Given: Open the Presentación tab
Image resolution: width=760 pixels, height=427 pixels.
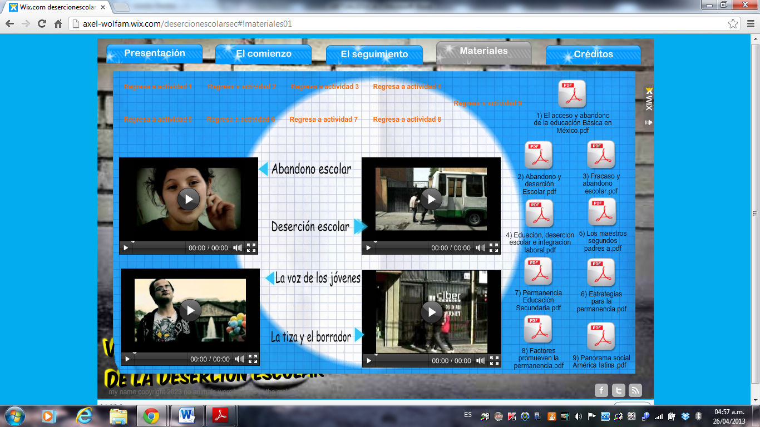Looking at the screenshot, I should (155, 54).
